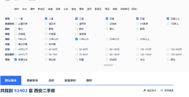The height and width of the screenshot is (97, 189).
Task: Click 清空条件 to clear filters
Action: [x=151, y=91]
